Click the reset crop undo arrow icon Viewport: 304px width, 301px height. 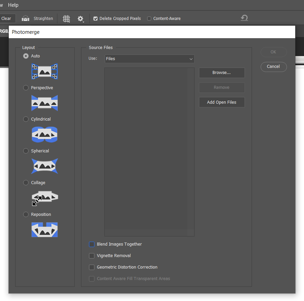point(244,18)
